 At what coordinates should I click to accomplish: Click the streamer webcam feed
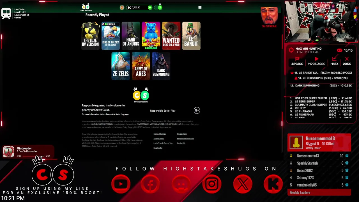tap(322, 22)
